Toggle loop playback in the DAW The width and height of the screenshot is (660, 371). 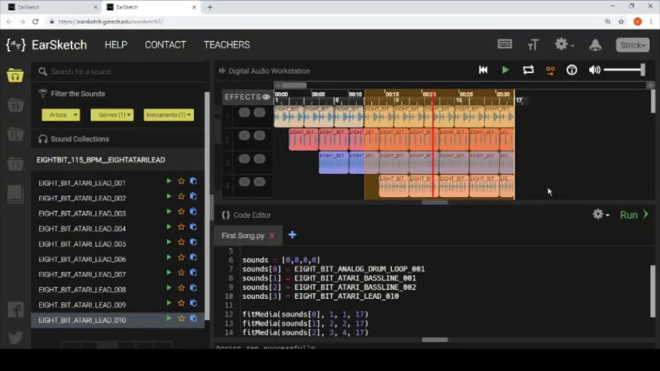[x=528, y=70]
